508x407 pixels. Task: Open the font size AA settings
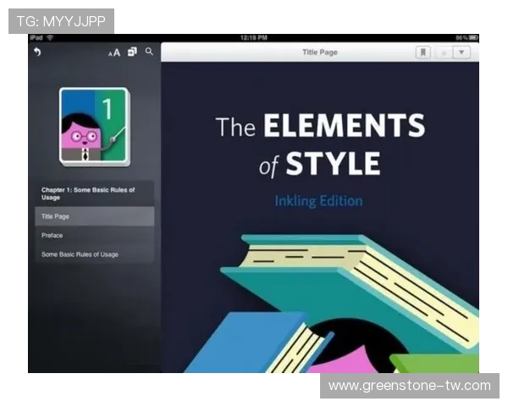coord(114,53)
